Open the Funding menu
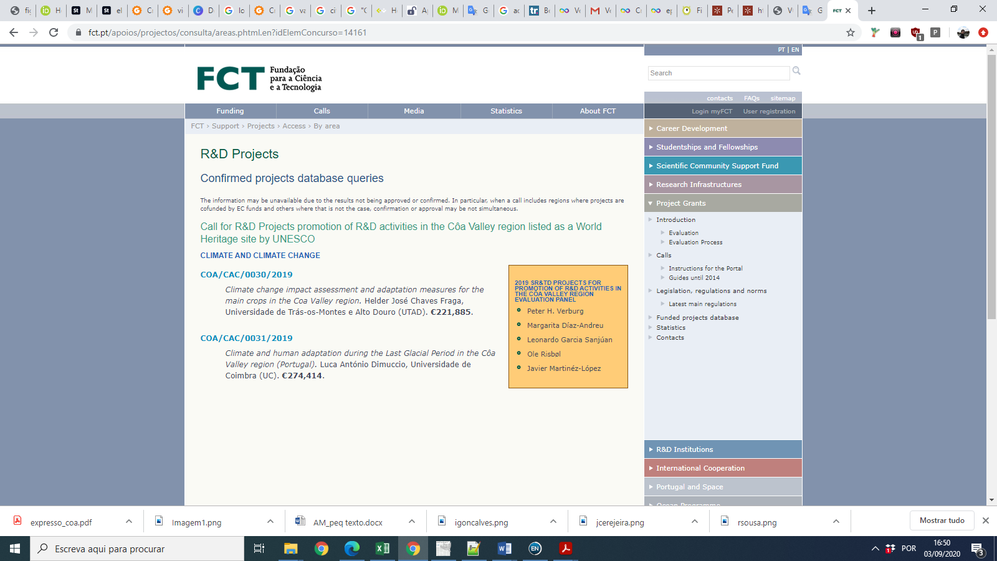The width and height of the screenshot is (997, 561). pos(230,111)
